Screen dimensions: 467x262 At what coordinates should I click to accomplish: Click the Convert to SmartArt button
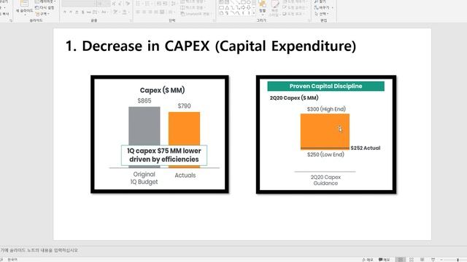point(196,14)
